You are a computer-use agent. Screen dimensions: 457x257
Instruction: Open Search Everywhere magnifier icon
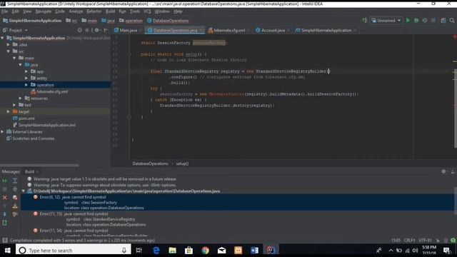tap(452, 21)
